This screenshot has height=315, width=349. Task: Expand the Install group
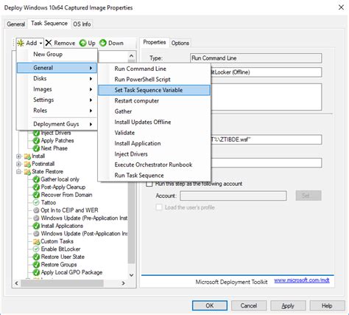pyautogui.click(x=19, y=156)
